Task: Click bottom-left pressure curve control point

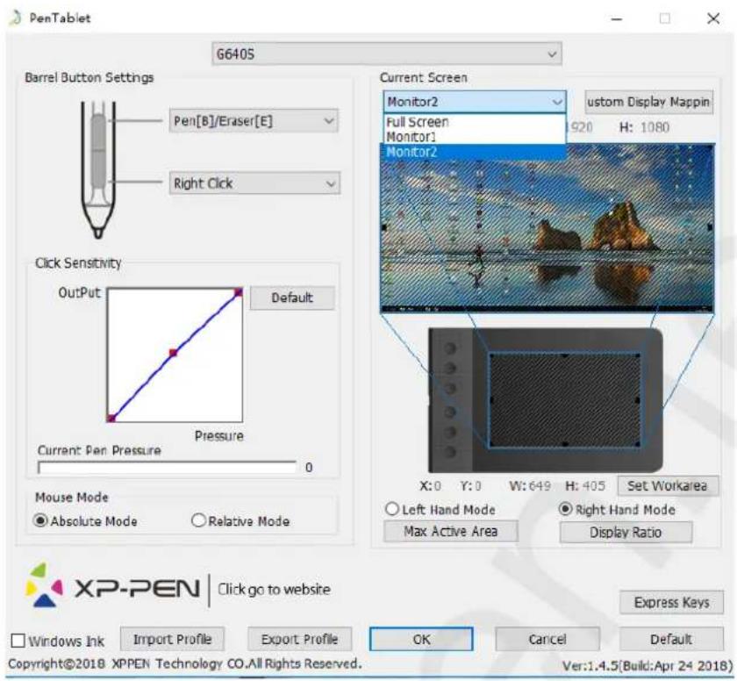Action: (111, 418)
